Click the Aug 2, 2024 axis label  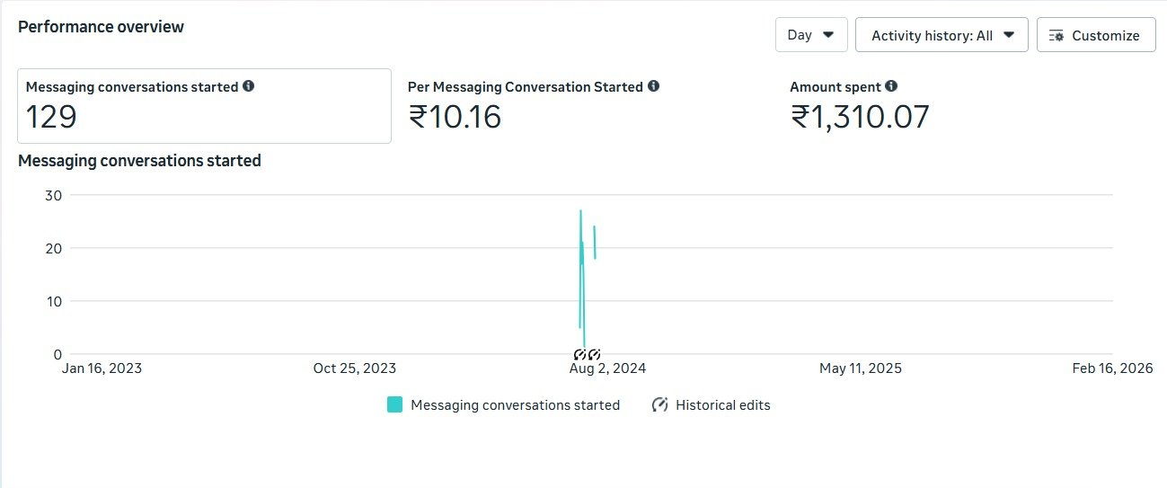608,368
